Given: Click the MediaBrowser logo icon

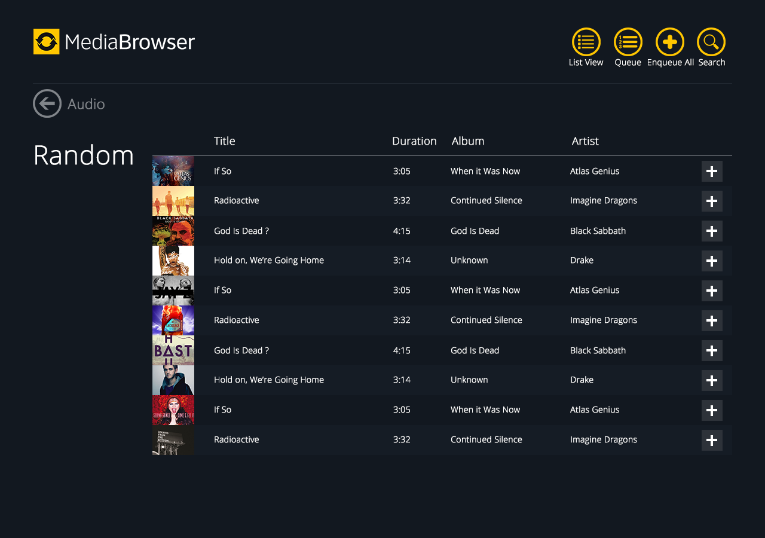Looking at the screenshot, I should click(47, 42).
